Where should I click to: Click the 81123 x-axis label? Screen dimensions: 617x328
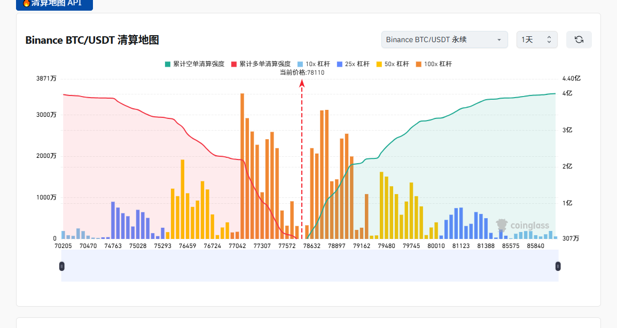click(x=461, y=246)
